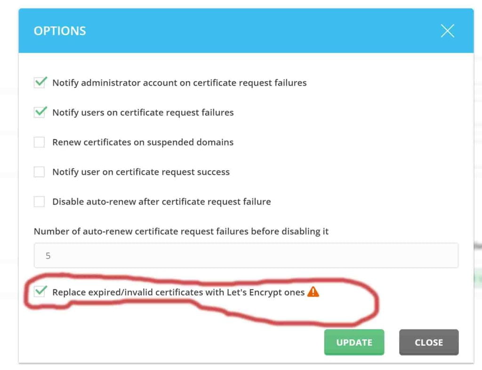Untick Notify users on certificate request failures checkbox
The height and width of the screenshot is (370, 482).
click(x=40, y=112)
